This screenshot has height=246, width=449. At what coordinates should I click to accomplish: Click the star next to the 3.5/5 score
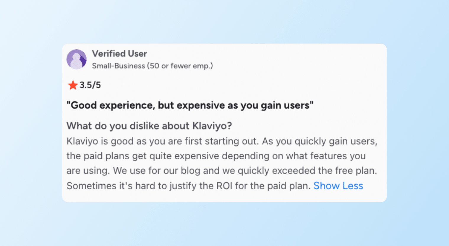click(x=72, y=85)
